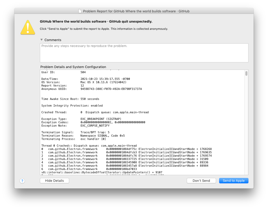Click stack frame ending '+ 88984'

point(125,166)
